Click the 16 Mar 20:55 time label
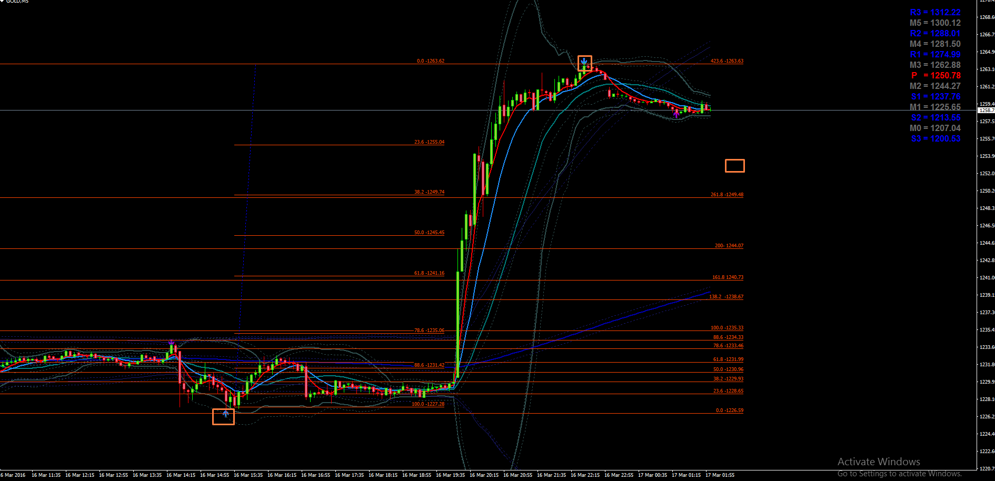The width and height of the screenshot is (995, 481). click(x=518, y=475)
